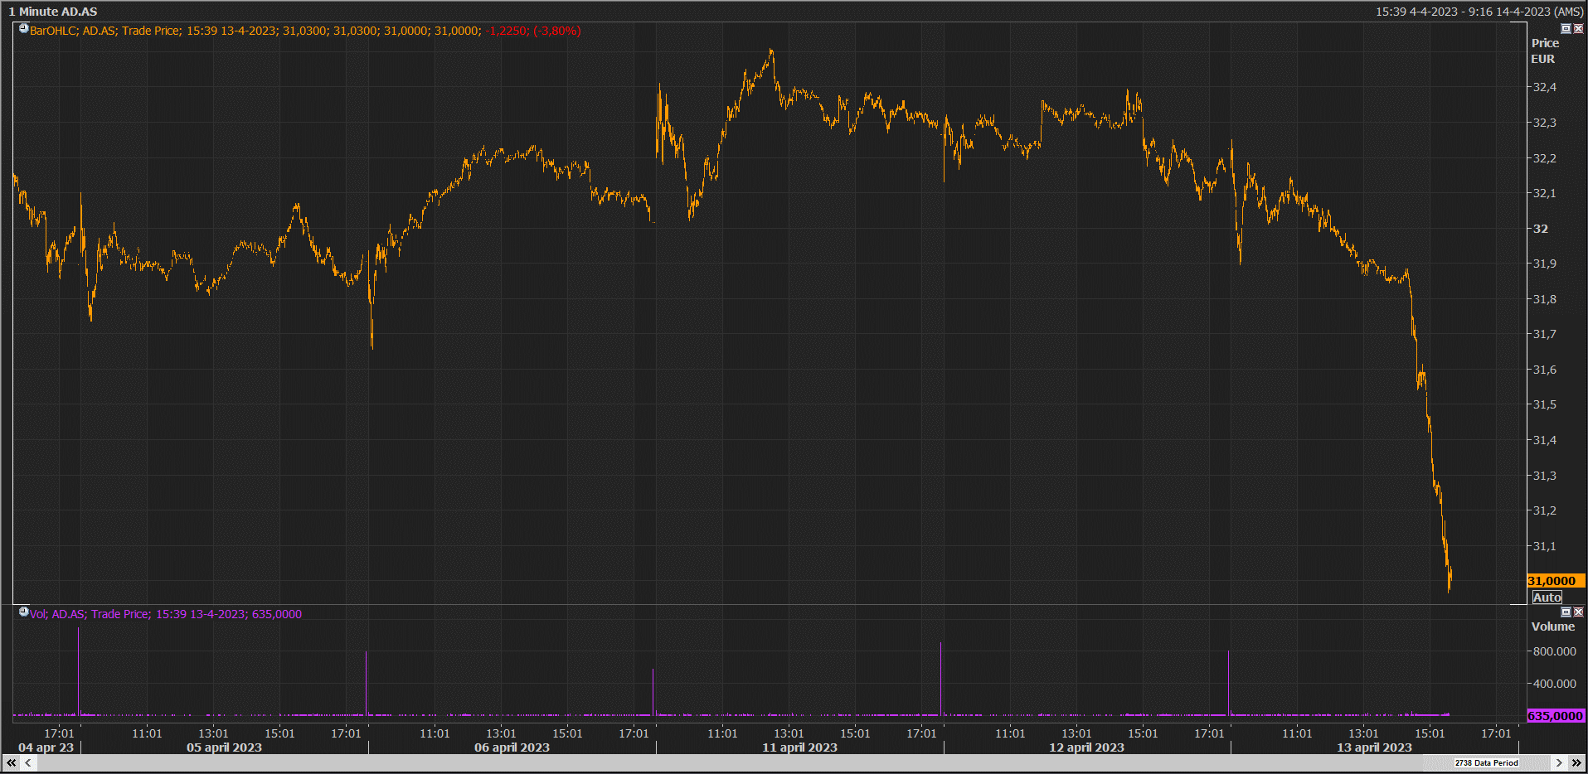The width and height of the screenshot is (1588, 774).
Task: Close the price chart pane
Action: click(1579, 28)
